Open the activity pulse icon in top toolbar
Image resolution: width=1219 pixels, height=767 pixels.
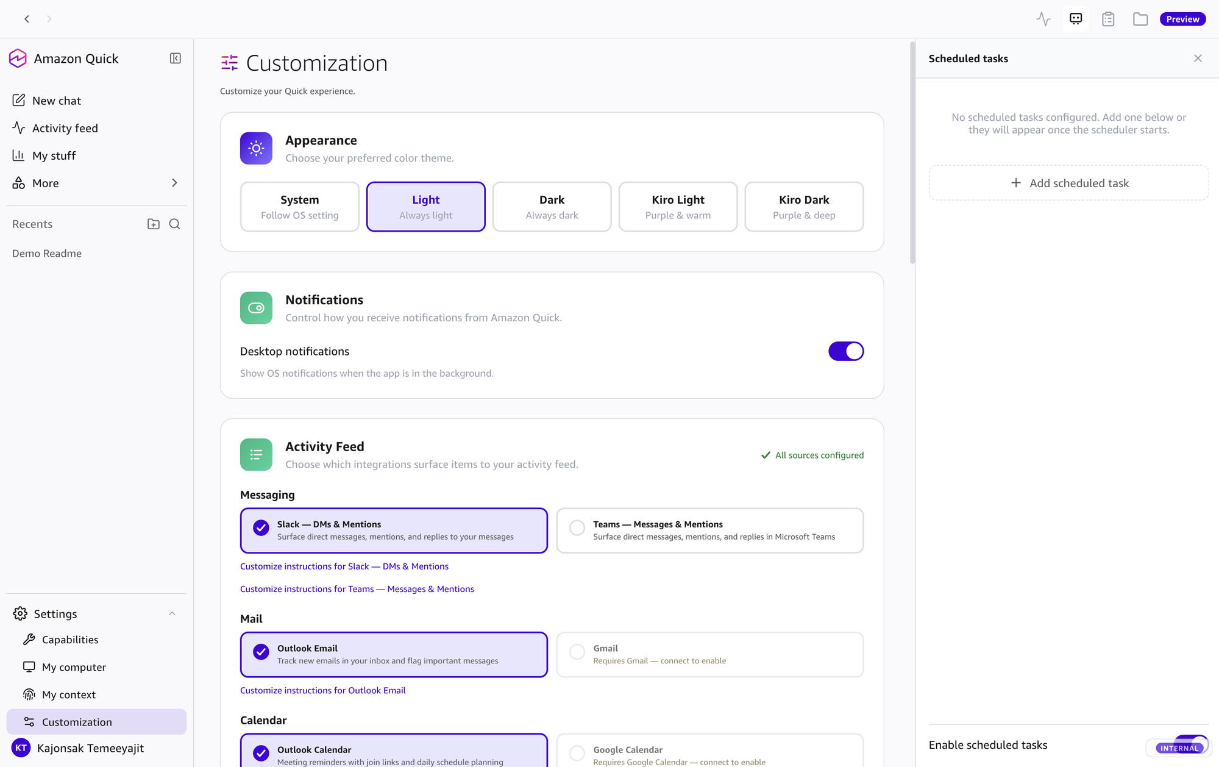1043,19
